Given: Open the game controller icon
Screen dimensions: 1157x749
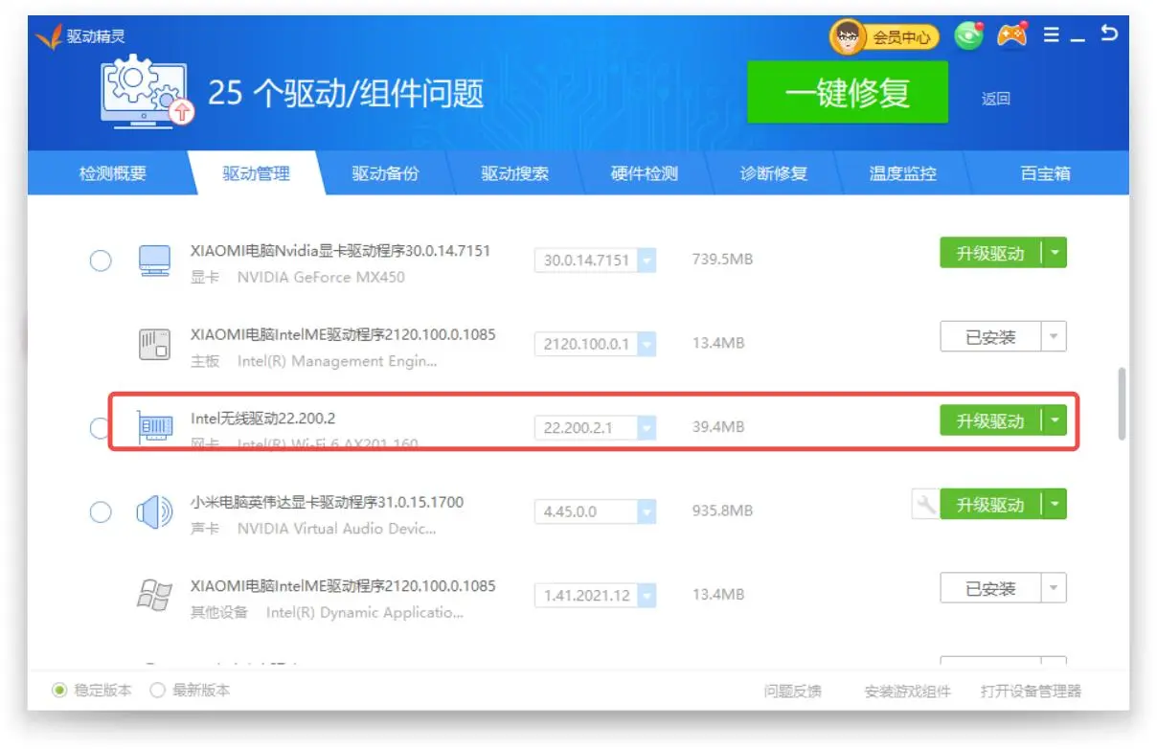Looking at the screenshot, I should coord(1011,35).
